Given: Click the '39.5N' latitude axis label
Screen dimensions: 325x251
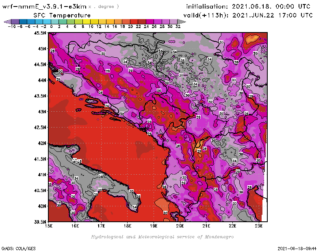Looking at the screenshot, I should click(40, 222).
